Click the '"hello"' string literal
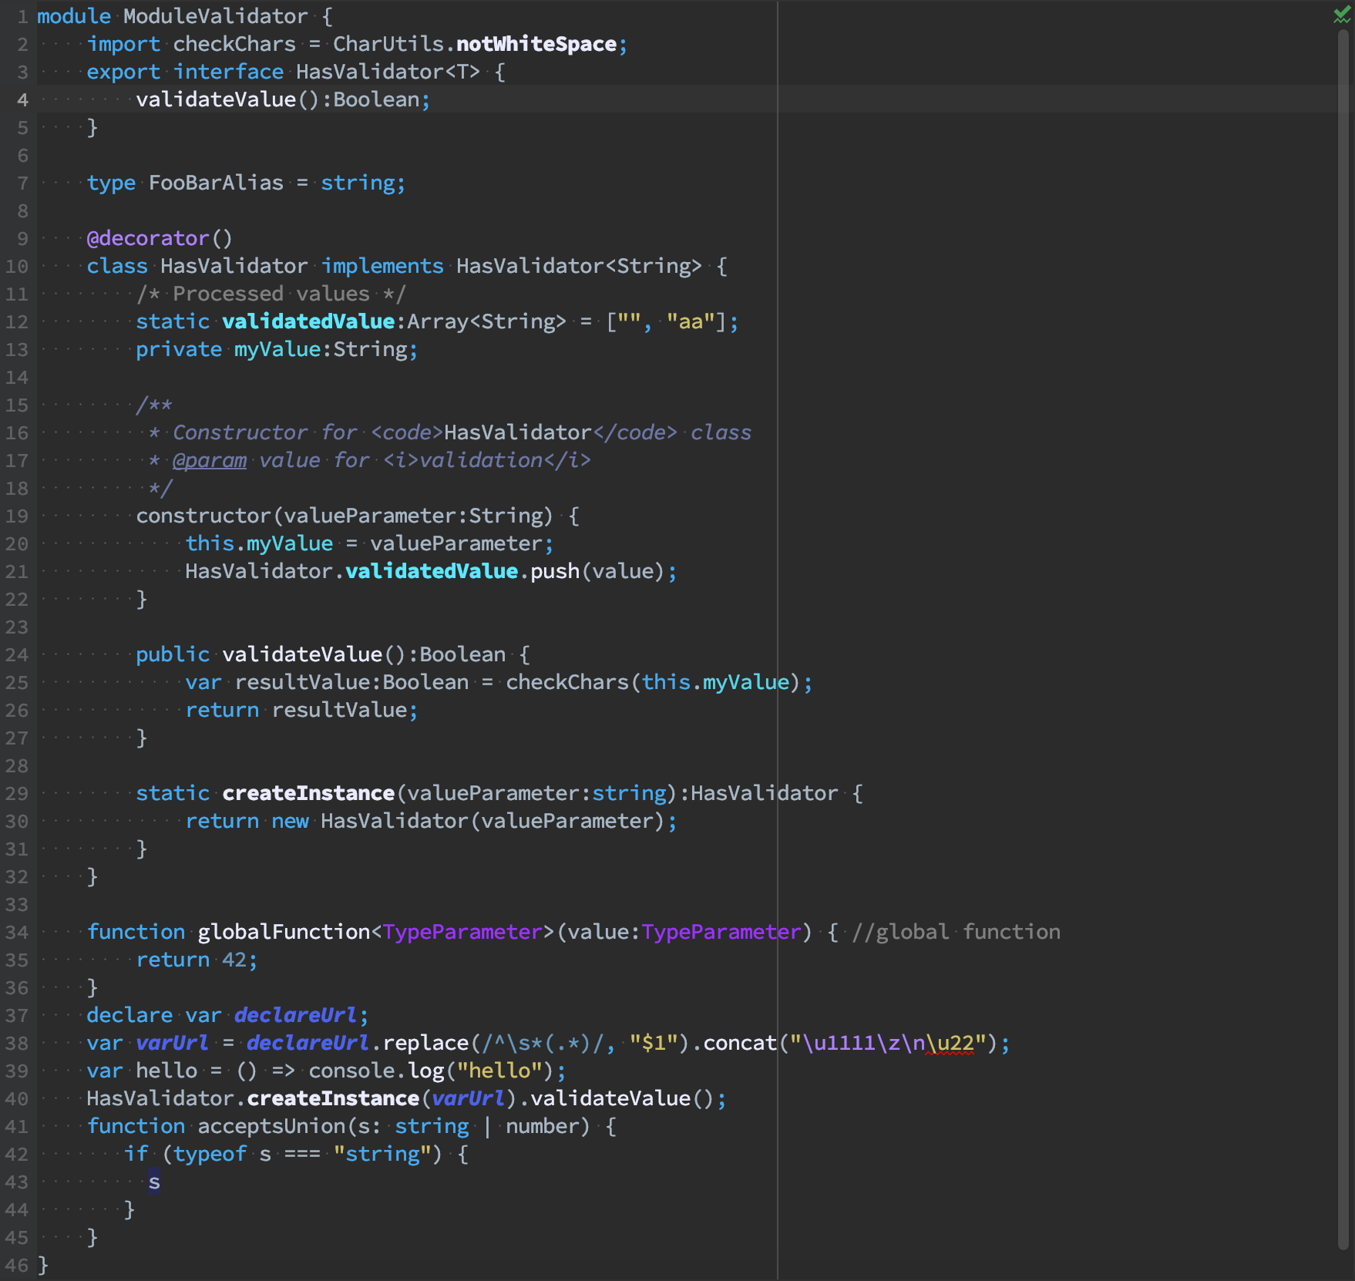The image size is (1355, 1281). pos(499,1071)
